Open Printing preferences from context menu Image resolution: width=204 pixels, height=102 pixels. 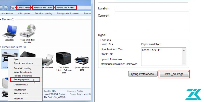23,76
